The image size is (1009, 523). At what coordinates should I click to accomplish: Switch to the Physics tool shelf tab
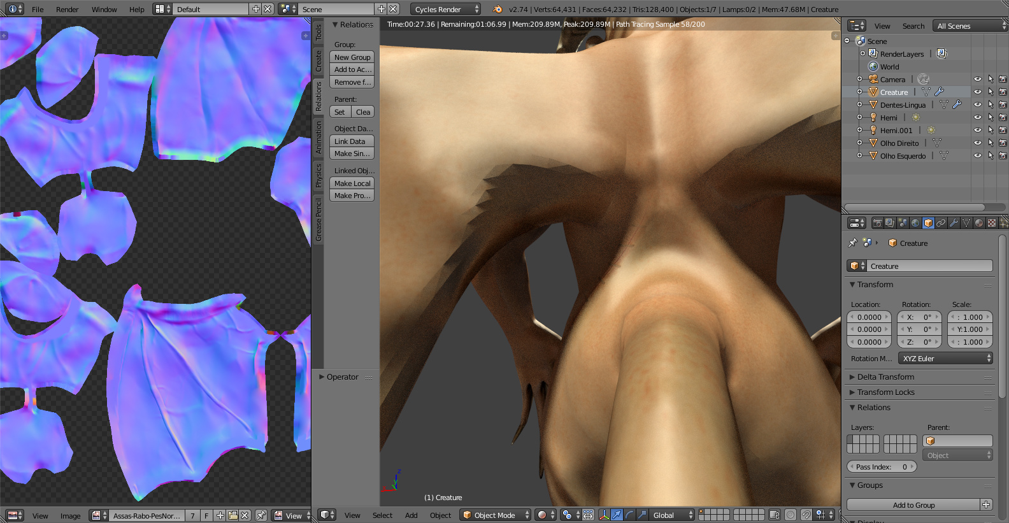pyautogui.click(x=318, y=175)
